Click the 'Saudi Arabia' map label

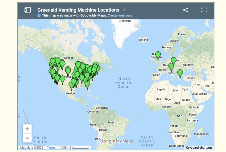coord(199,94)
